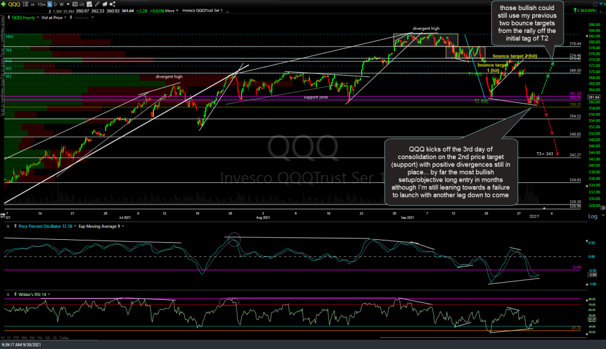Image resolution: width=606 pixels, height=349 pixels.
Task: Select the pencil drawing tool
Action: (97, 4)
